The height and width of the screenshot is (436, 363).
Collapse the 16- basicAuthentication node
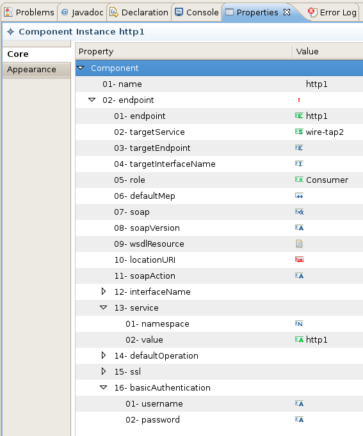tap(103, 387)
